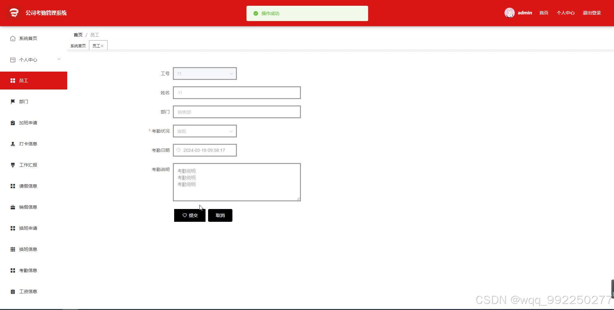This screenshot has width=614, height=310.
Task: Open 销假信息 in the sidebar menu
Action: (34, 207)
